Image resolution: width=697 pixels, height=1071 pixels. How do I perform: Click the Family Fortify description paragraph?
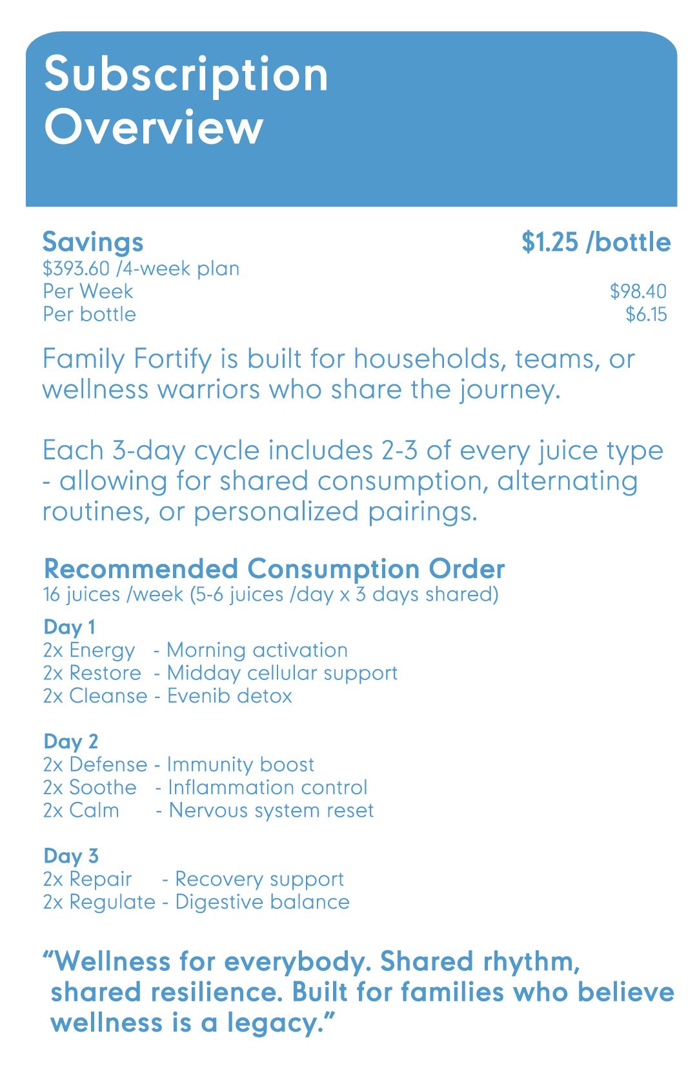click(x=338, y=374)
